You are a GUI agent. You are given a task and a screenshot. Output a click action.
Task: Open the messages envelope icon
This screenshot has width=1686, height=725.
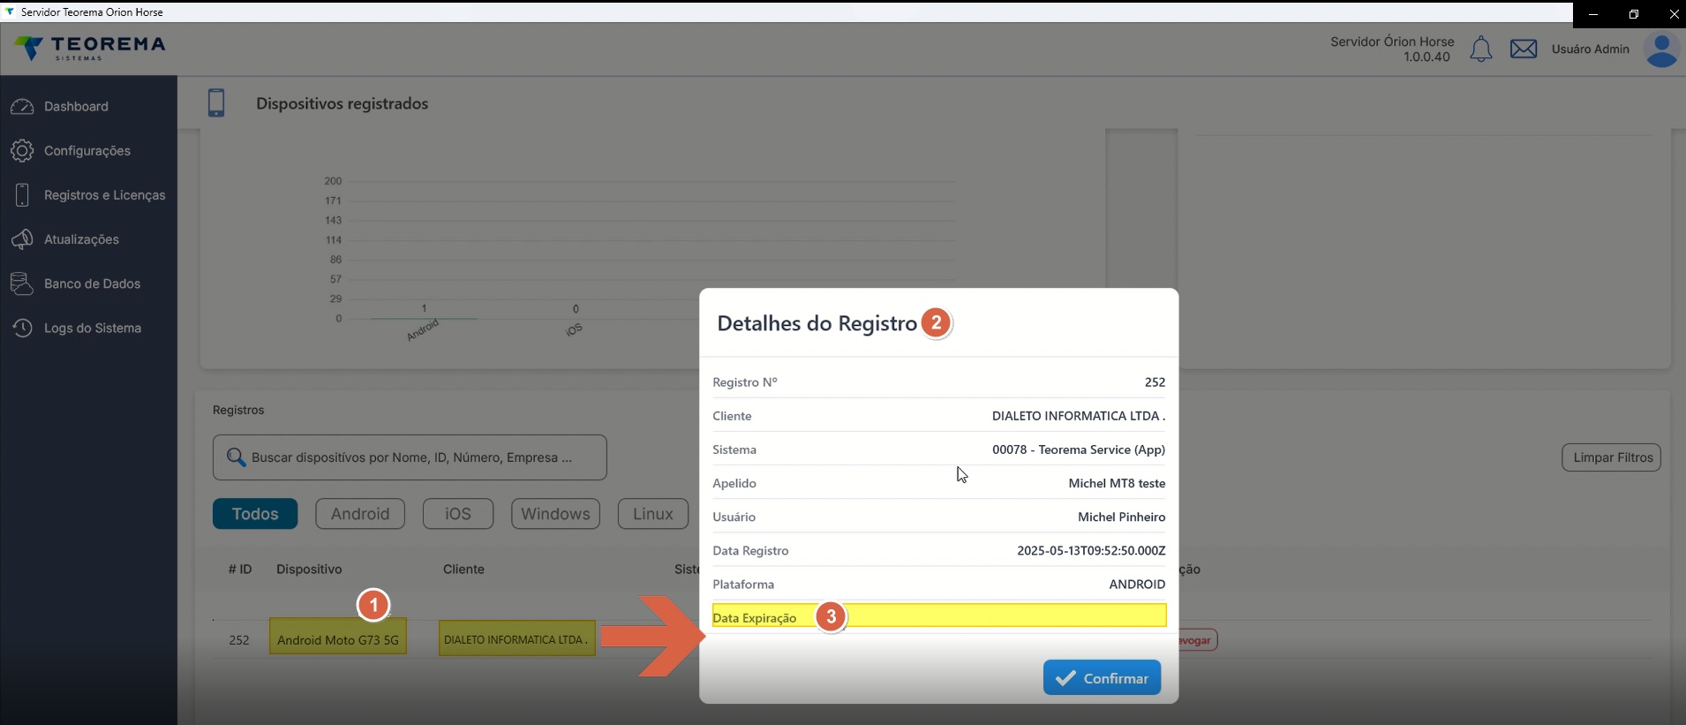click(x=1524, y=49)
